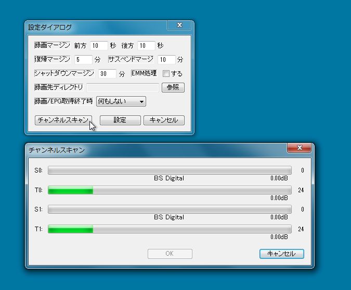Click the シャットダウンマージン label
The width and height of the screenshot is (351, 290).
[64, 73]
